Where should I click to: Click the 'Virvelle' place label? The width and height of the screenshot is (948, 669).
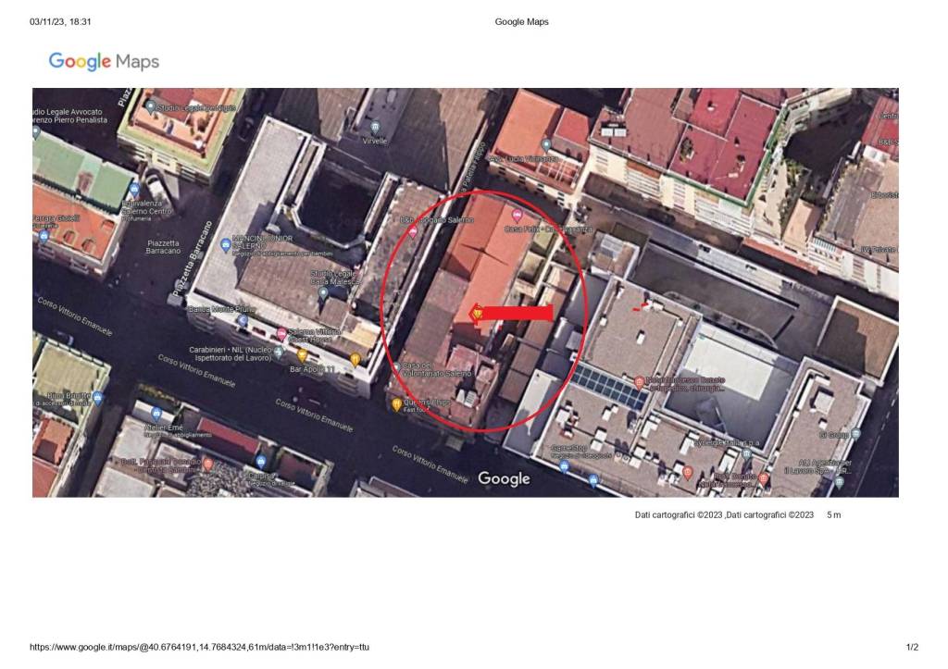pos(375,141)
